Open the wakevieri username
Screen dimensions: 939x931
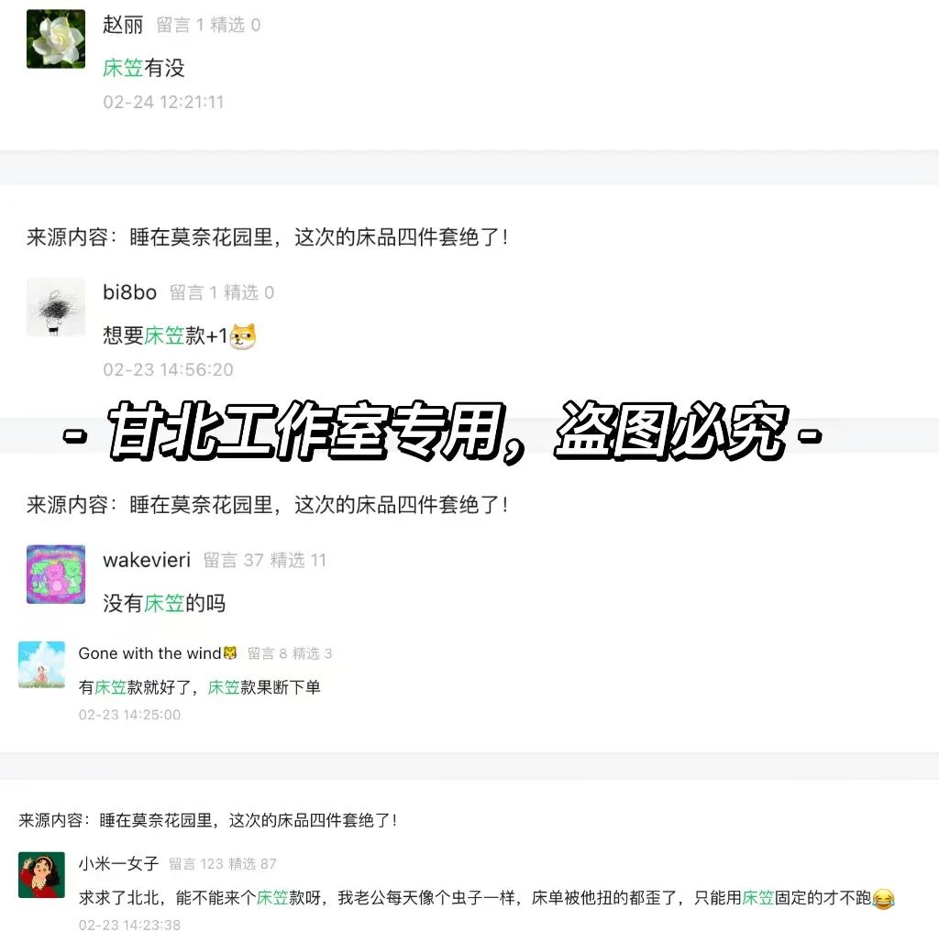tap(147, 561)
